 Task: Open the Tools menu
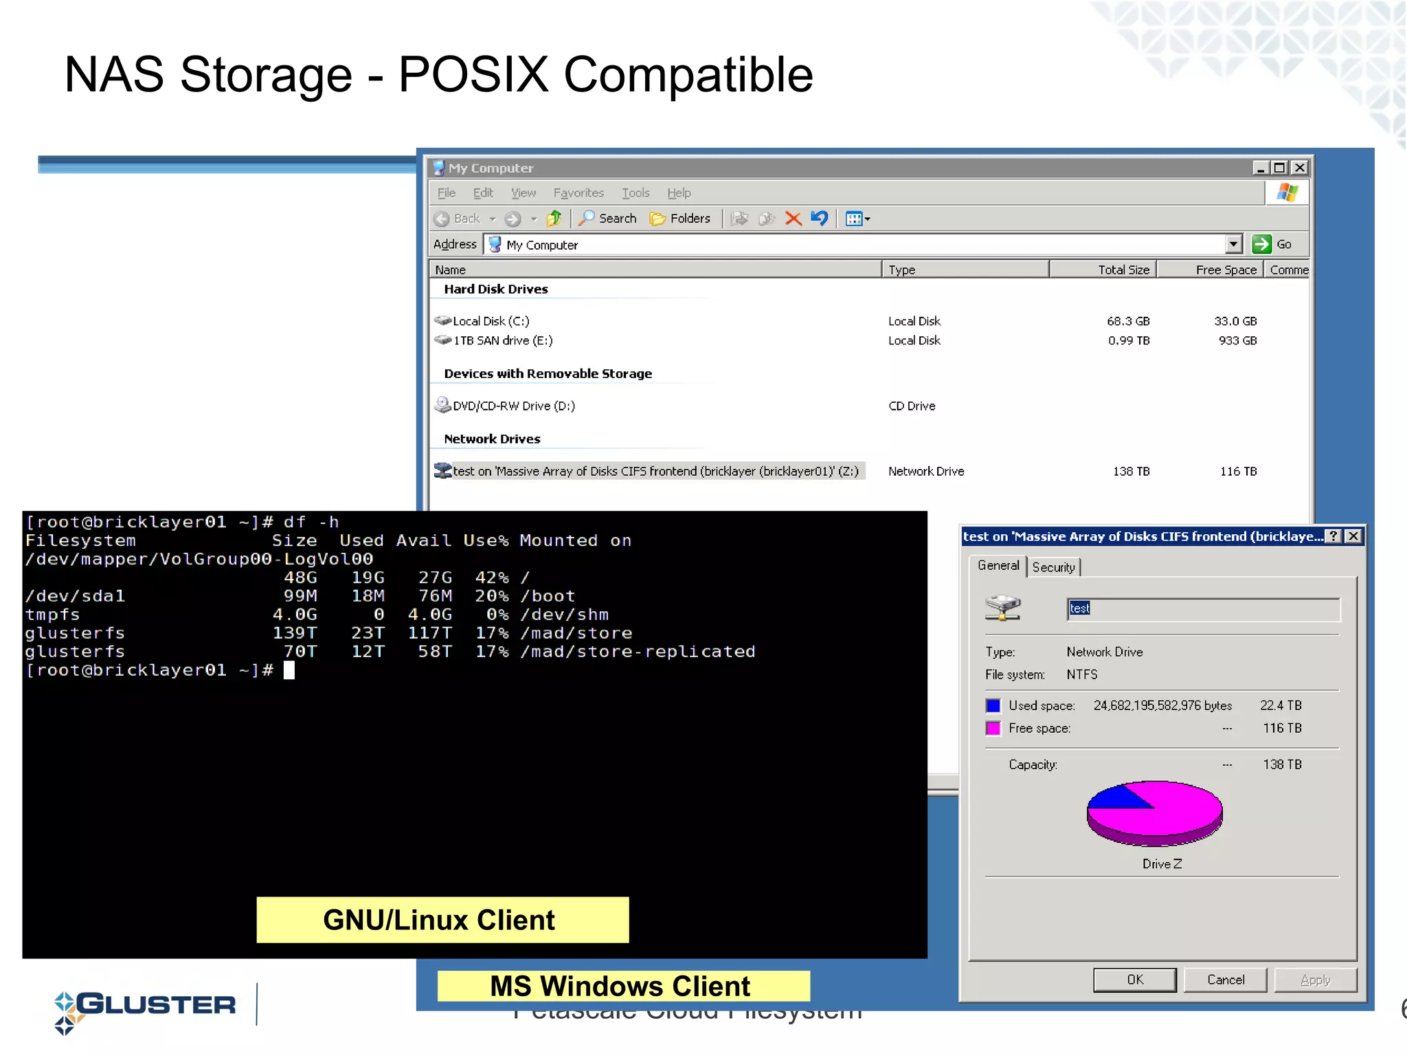(x=635, y=193)
